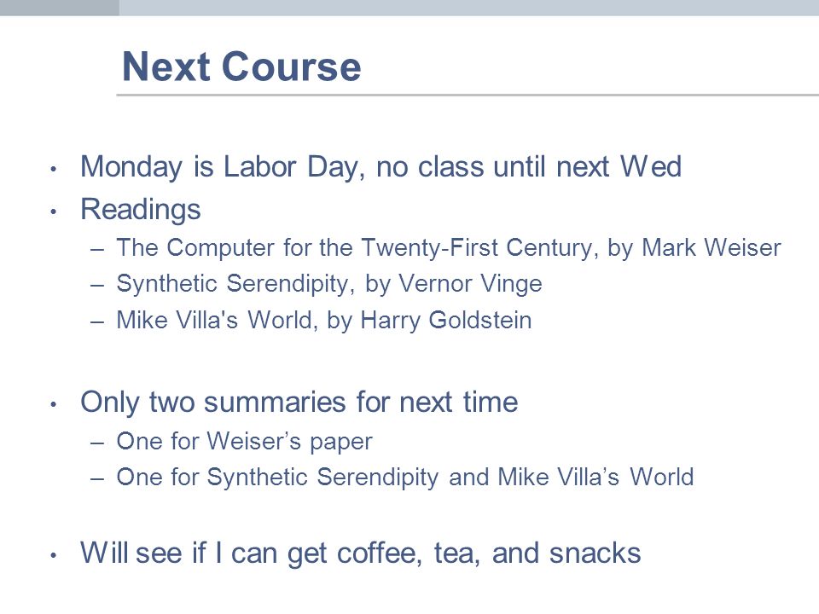Click the bullet dot before 'Monday'
Viewport: 819px width, 614px height.
pos(53,169)
